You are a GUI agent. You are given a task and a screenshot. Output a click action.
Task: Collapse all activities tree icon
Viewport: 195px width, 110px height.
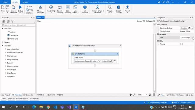coord(8,21)
